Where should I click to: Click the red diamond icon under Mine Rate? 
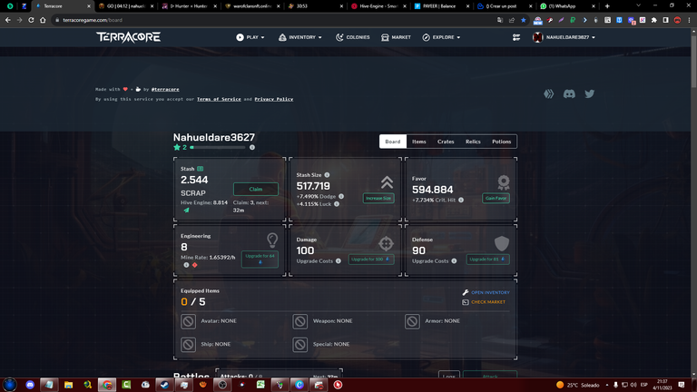(195, 265)
